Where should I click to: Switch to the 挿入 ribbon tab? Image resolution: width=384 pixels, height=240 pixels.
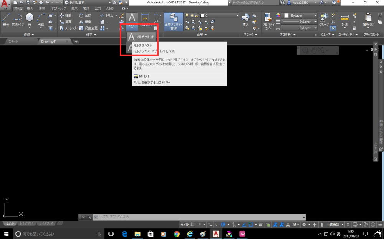pyautogui.click(x=30, y=8)
